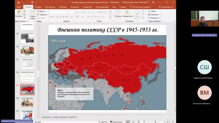This screenshot has height=123, width=219.
Task: Switch to the Переходы tab
Action: tap(63, 7)
